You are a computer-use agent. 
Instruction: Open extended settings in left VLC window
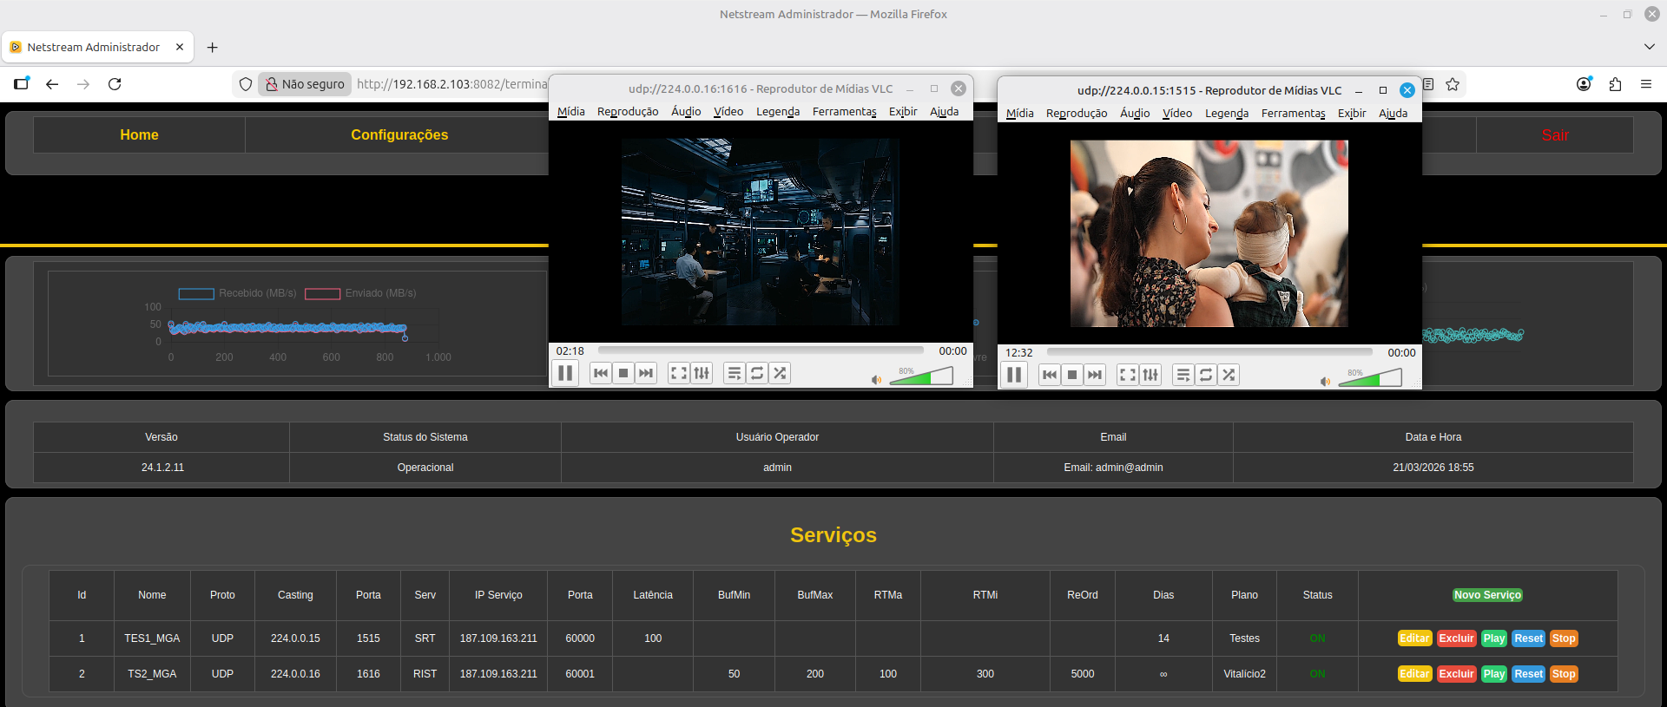point(702,373)
